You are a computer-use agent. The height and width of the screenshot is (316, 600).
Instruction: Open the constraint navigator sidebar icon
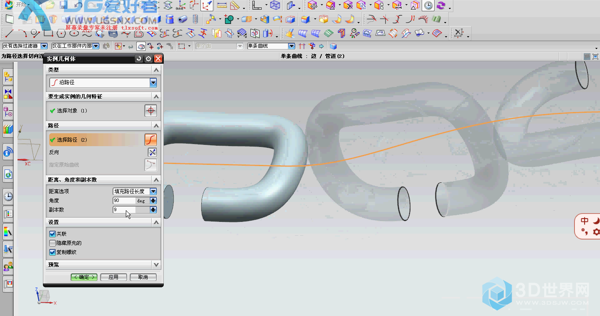click(8, 94)
